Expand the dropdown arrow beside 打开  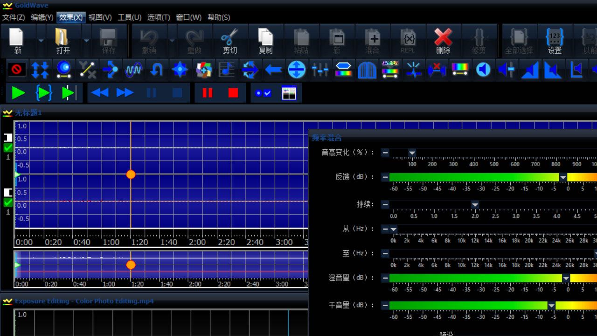(86, 41)
